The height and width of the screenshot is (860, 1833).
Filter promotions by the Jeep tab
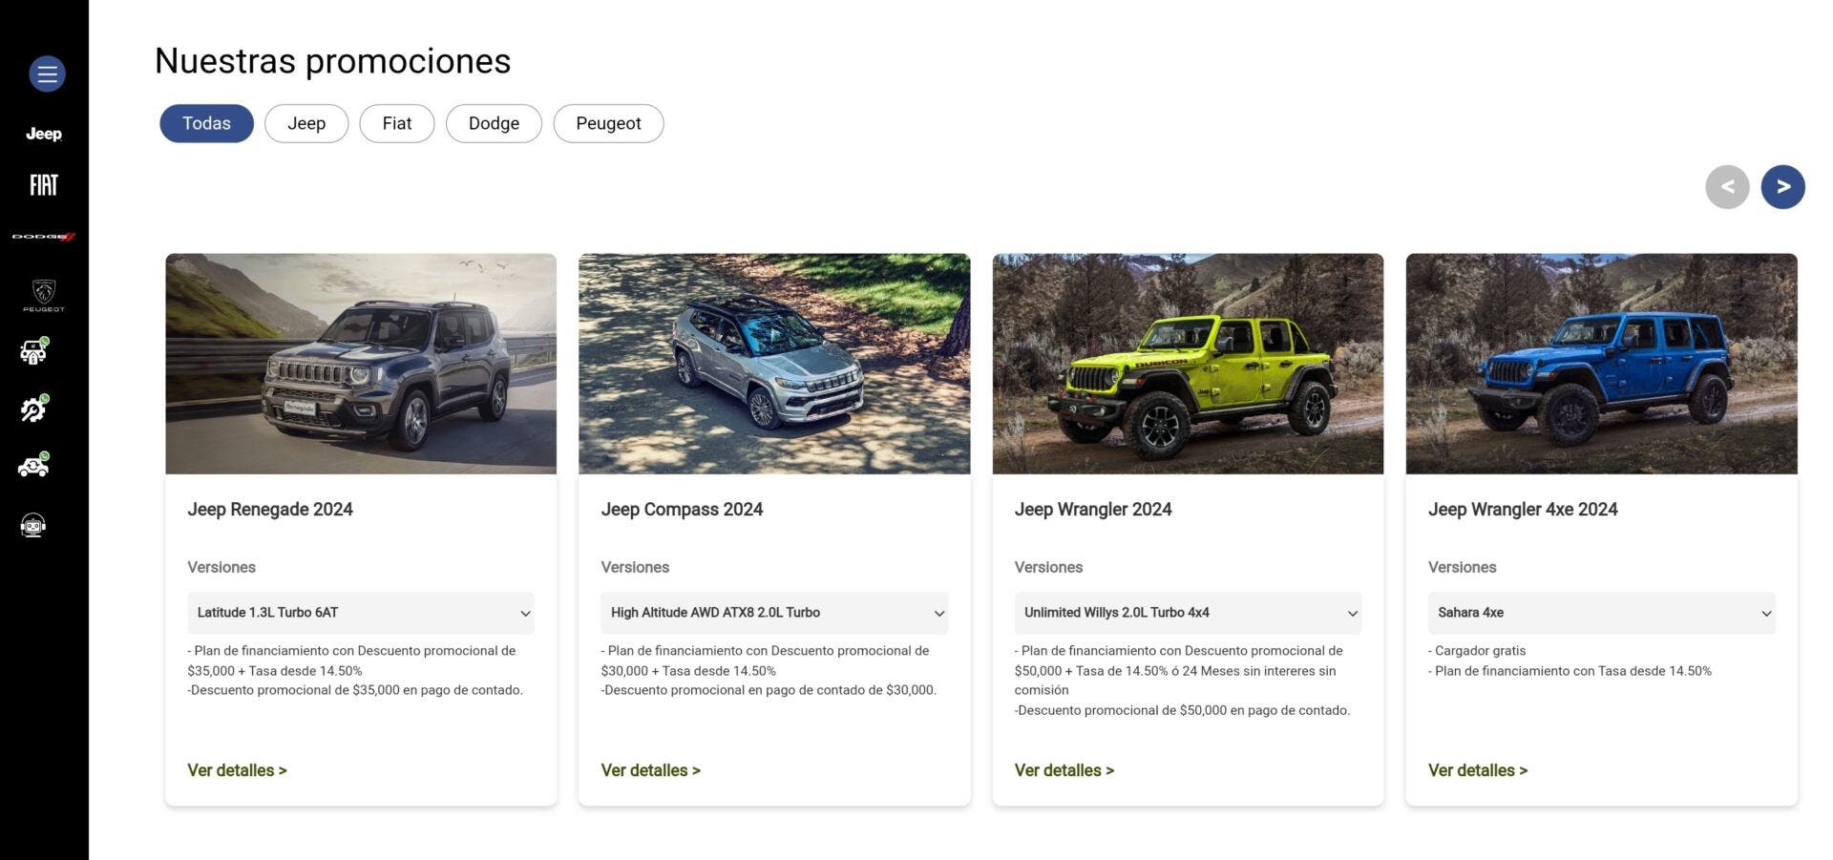coord(306,123)
